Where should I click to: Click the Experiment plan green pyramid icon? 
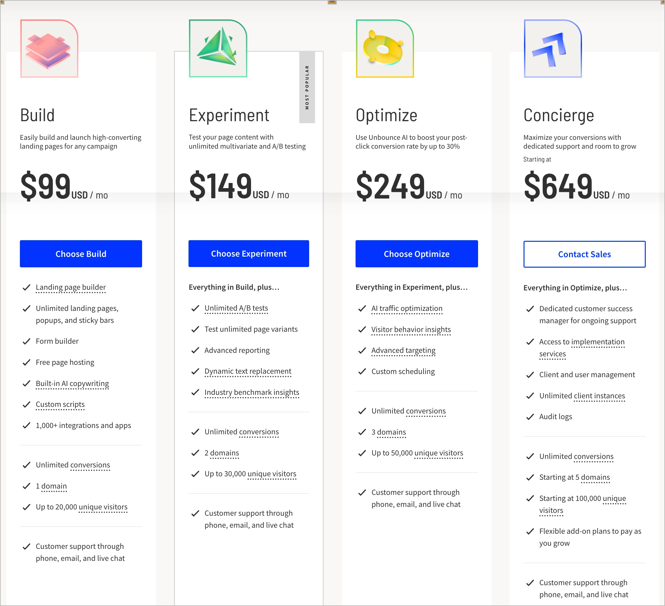click(218, 49)
